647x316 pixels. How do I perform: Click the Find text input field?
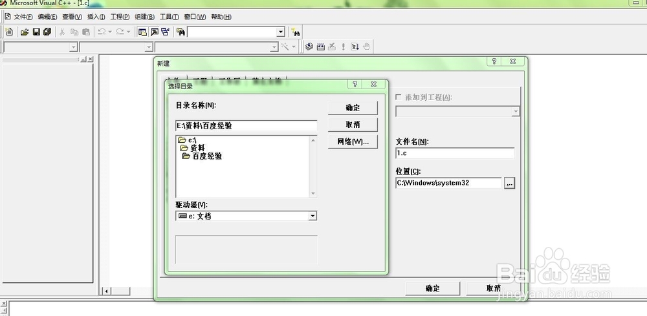(x=232, y=32)
